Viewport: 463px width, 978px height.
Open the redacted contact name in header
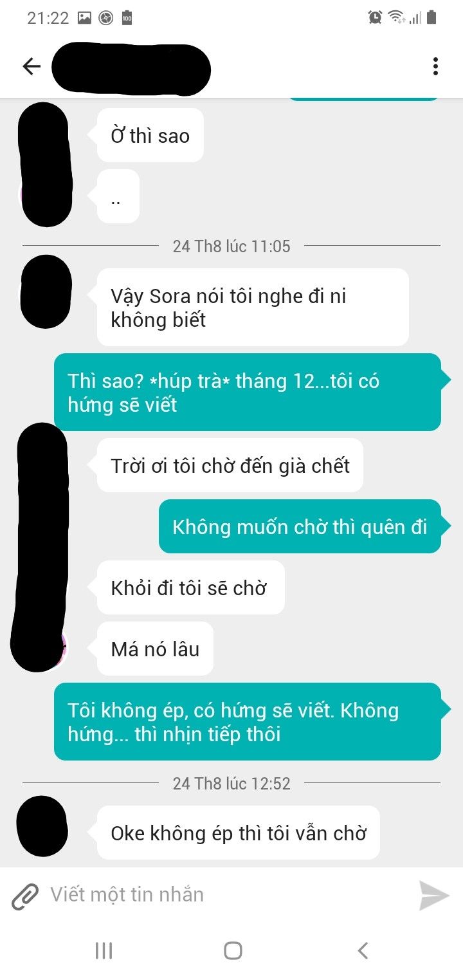click(131, 68)
